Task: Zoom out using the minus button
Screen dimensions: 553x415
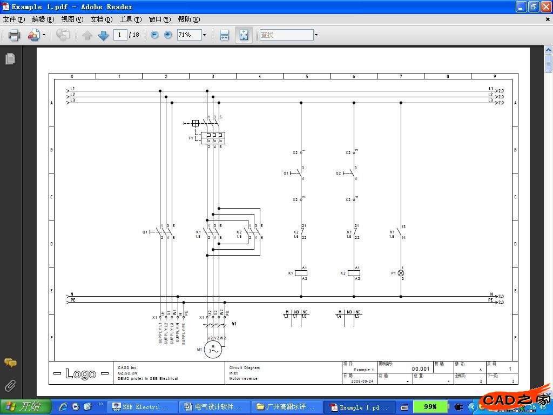Action: (154, 35)
